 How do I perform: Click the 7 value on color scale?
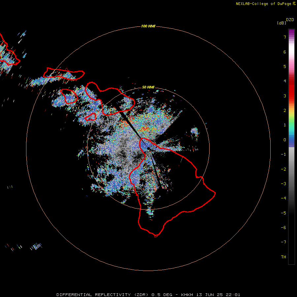point(285,37)
